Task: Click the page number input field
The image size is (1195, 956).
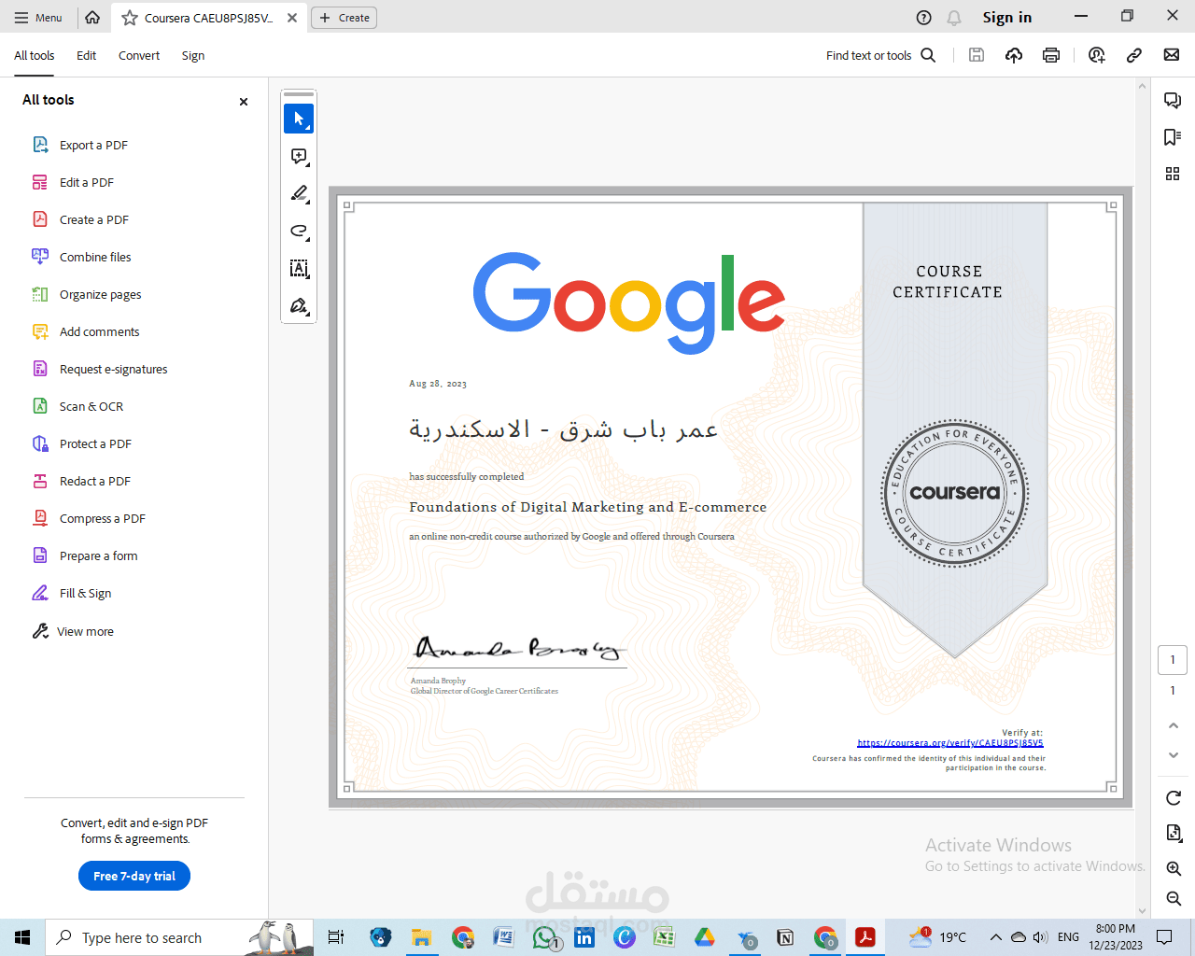Action: [1173, 659]
